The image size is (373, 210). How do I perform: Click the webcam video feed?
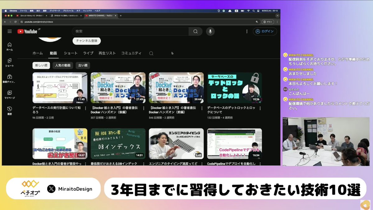(325, 141)
